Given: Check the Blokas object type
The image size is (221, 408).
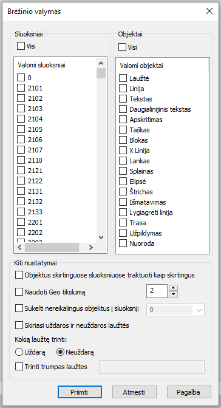Looking at the screenshot, I should click(123, 140).
